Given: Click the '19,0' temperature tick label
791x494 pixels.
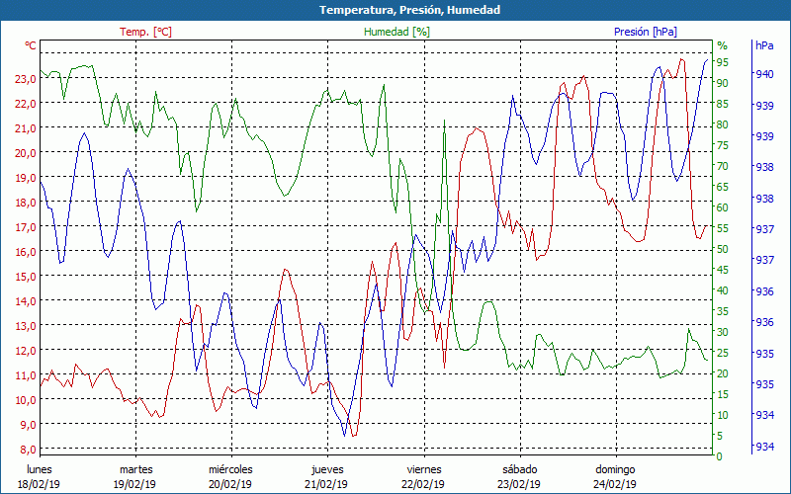Looking at the screenshot, I should coord(26,178).
